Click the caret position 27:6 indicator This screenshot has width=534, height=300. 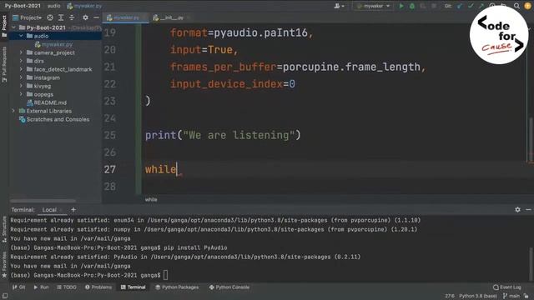coord(450,296)
